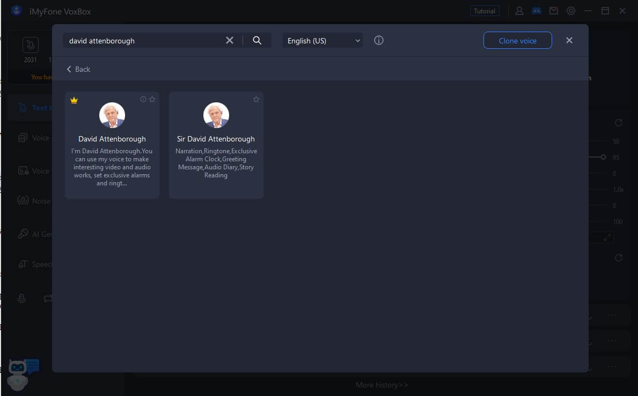
Task: Open the English (US) language dropdown
Action: tap(322, 41)
